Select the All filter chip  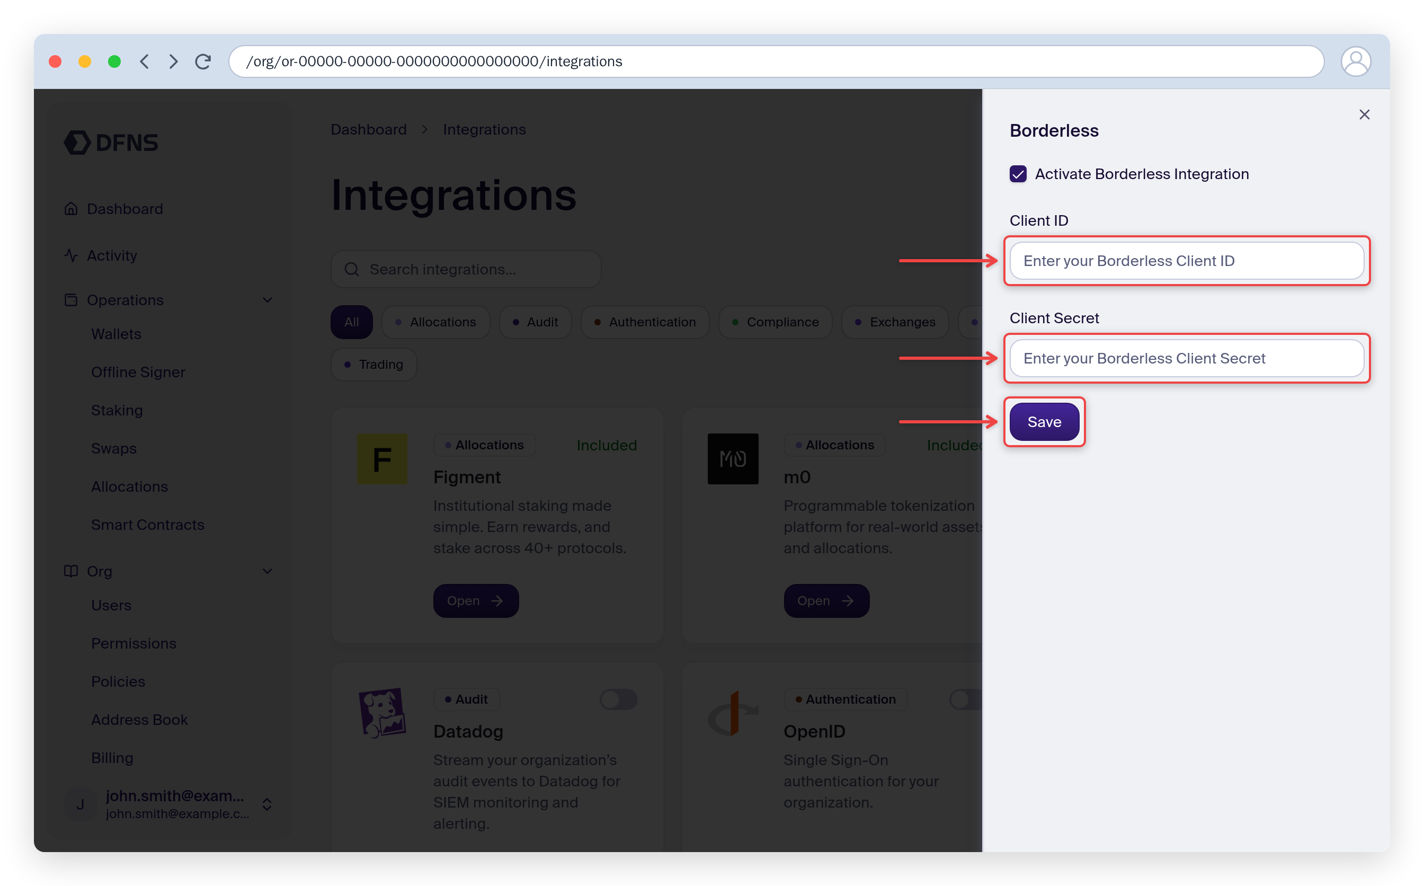click(x=351, y=322)
